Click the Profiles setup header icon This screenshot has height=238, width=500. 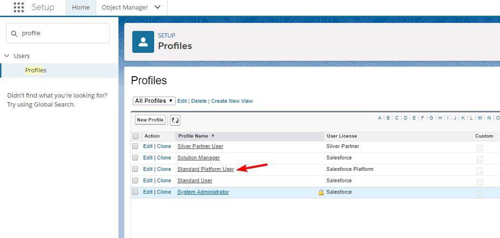point(143,42)
